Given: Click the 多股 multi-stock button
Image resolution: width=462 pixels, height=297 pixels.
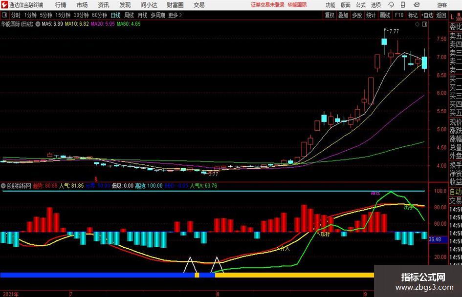Looking at the screenshot, I should [x=357, y=15].
